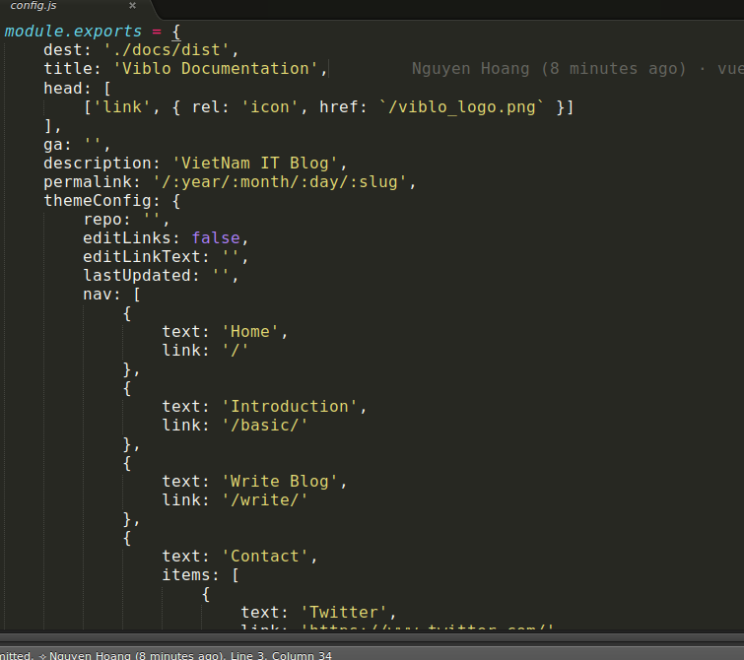This screenshot has height=660, width=744.
Task: Click the 'head' key
Action: click(x=62, y=89)
